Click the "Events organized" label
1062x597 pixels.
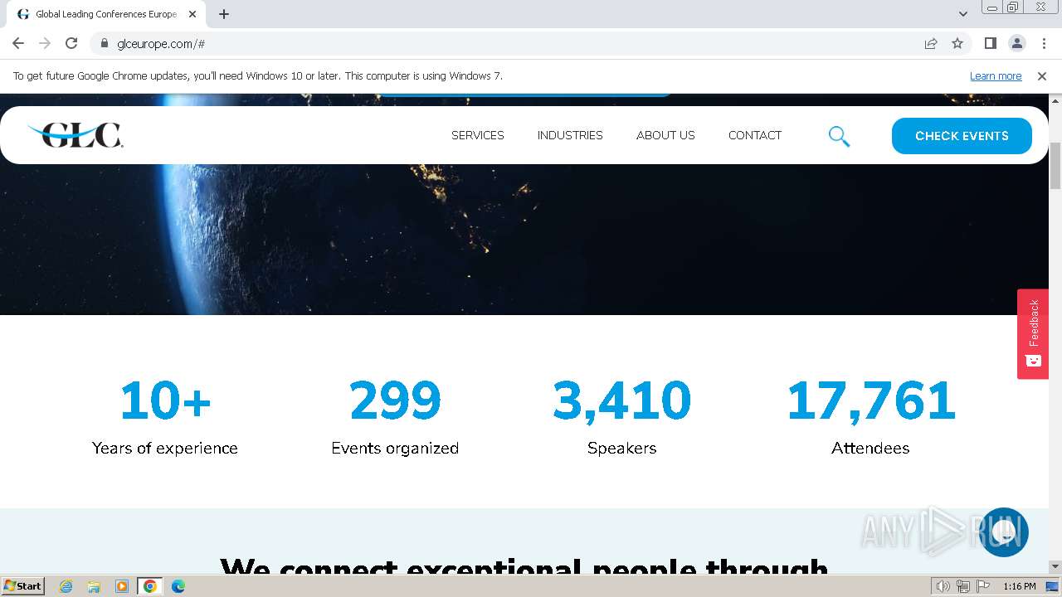[x=395, y=448]
